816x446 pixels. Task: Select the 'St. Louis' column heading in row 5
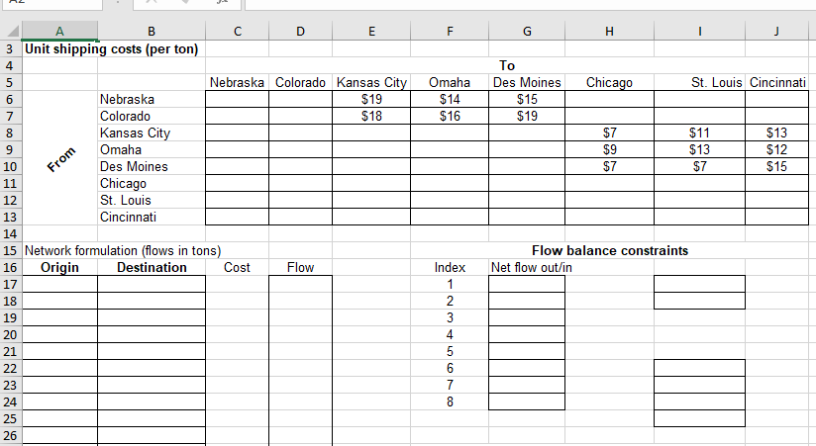point(699,83)
